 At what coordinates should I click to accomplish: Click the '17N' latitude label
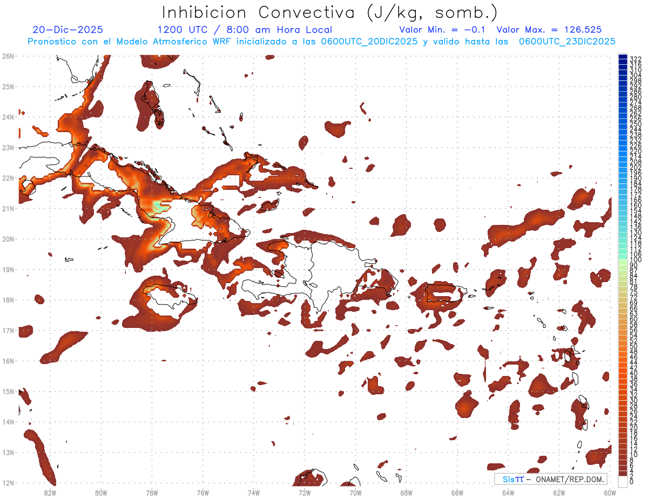8,330
